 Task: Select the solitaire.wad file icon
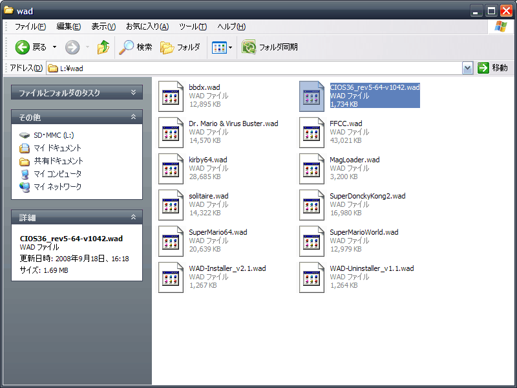click(x=171, y=205)
